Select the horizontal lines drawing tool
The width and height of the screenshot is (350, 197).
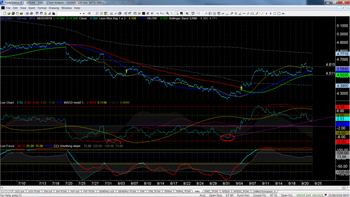214,14
